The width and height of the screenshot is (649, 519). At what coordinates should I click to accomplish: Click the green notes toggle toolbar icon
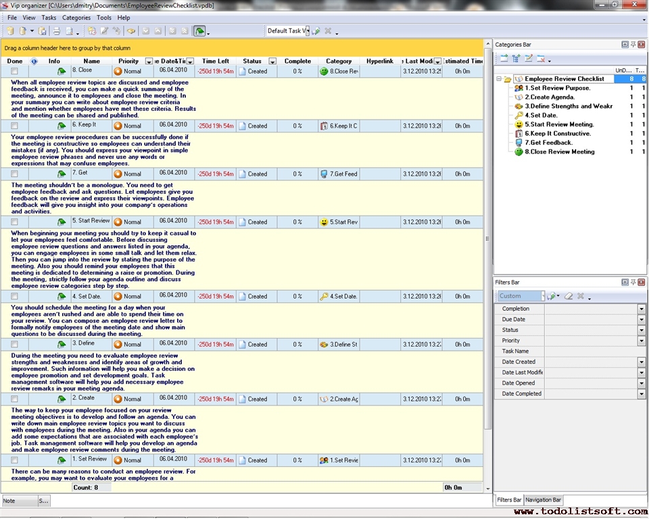pyautogui.click(x=199, y=31)
